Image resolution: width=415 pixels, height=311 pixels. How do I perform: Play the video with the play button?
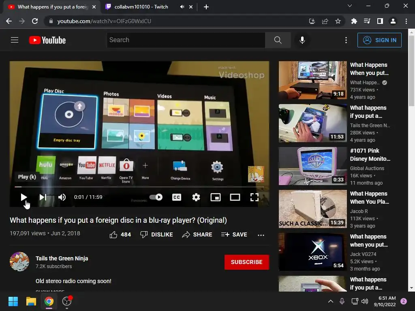(24, 197)
